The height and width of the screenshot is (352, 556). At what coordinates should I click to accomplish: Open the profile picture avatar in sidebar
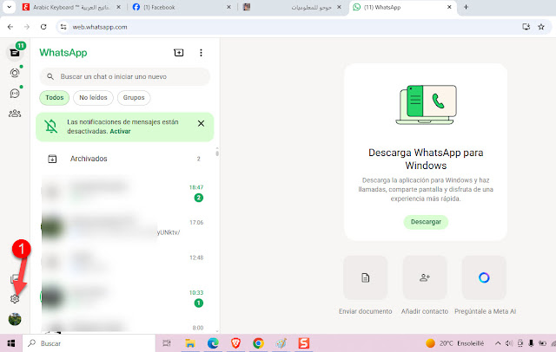tap(15, 319)
